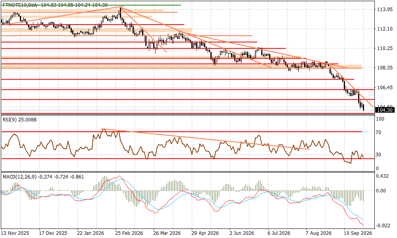Click the 108.35 price axis label
The width and height of the screenshot is (397, 238).
point(385,68)
